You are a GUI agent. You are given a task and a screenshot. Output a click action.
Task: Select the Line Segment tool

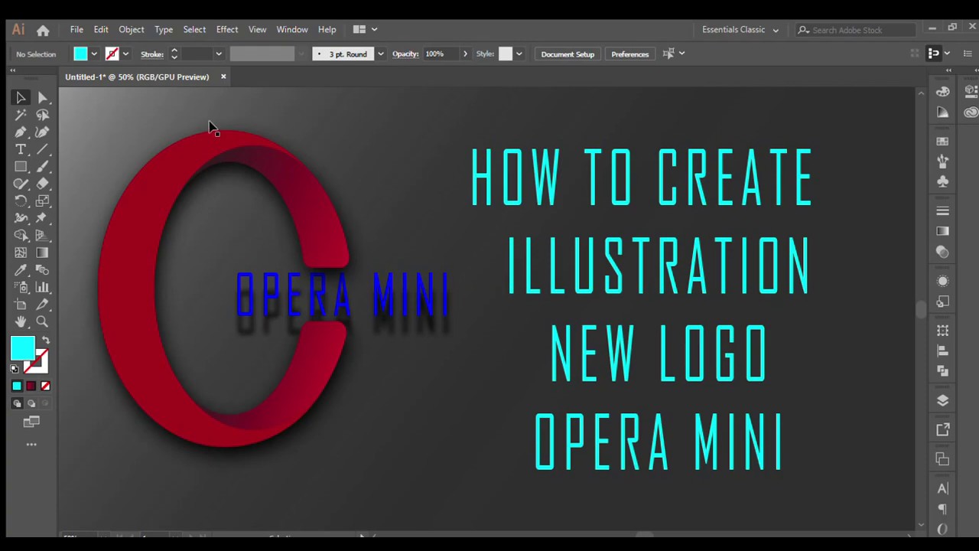click(43, 149)
